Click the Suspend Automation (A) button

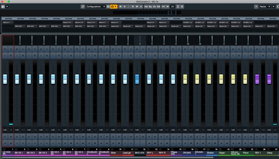pyautogui.click(x=141, y=6)
